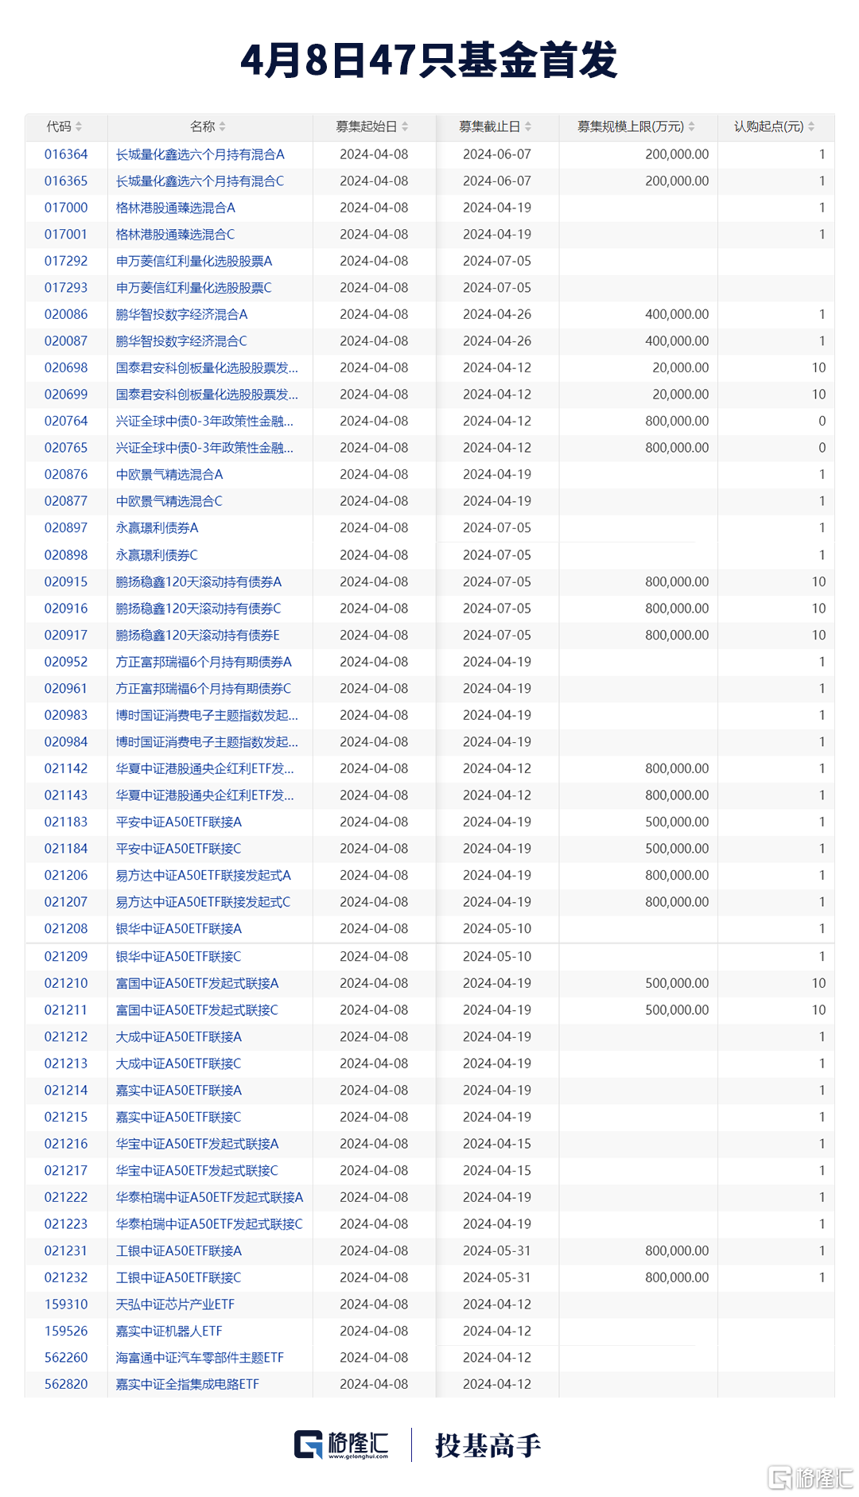Open fund link 嘉实中证A50ETF联接C
This screenshot has height=1497, width=859.
tap(179, 1117)
